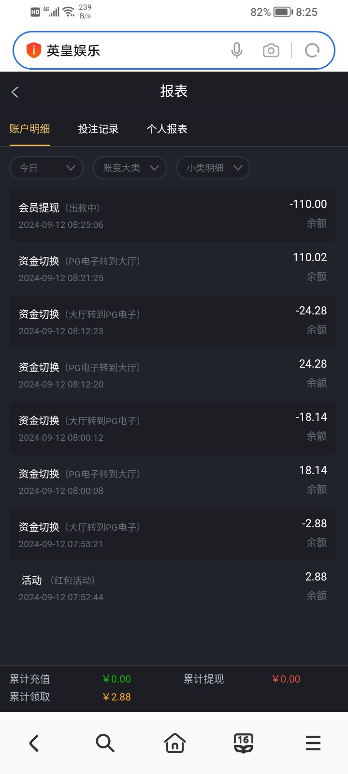
Task: Switch to the 个人报表 tab
Action: tap(167, 129)
